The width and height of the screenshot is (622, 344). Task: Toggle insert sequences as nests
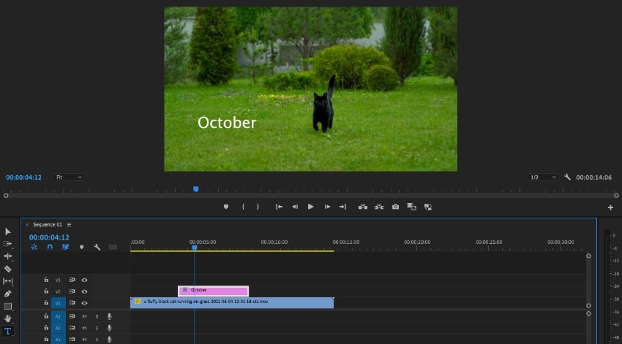coord(34,247)
